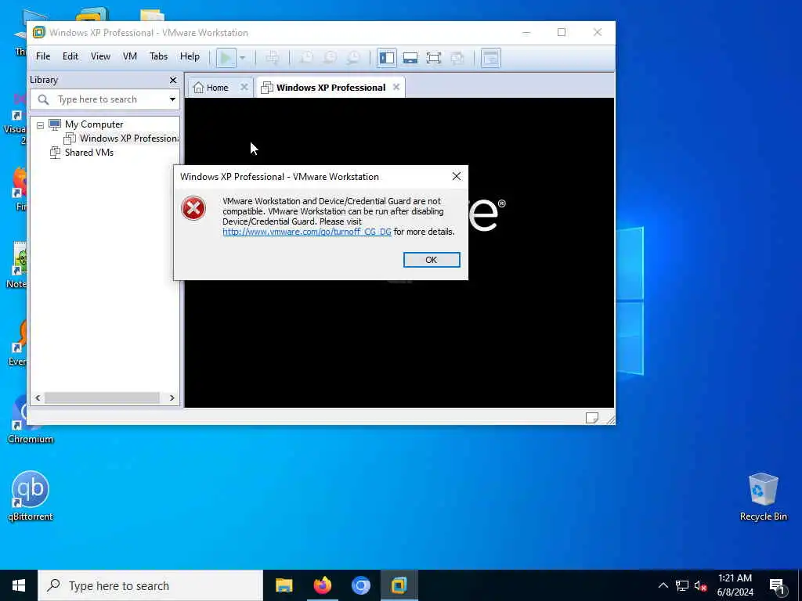Open the power options dropdown arrow
Viewport: 802px width, 601px height.
243,58
